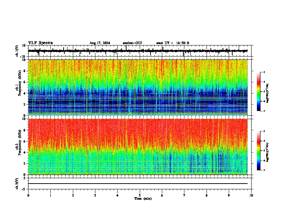Click time axis tick label "8"
The image size is (283, 219).
[x=207, y=195]
